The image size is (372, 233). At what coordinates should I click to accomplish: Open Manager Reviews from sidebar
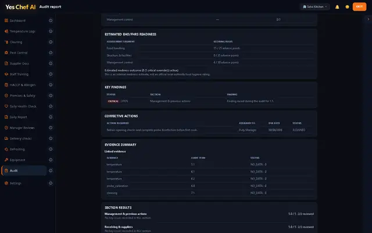pos(24,128)
